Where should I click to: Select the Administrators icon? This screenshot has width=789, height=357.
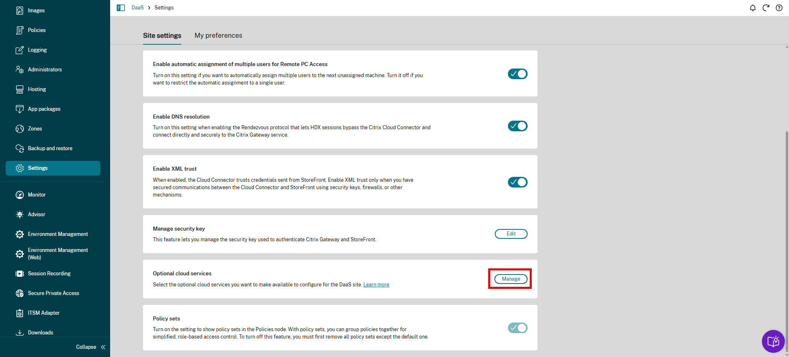tap(20, 70)
